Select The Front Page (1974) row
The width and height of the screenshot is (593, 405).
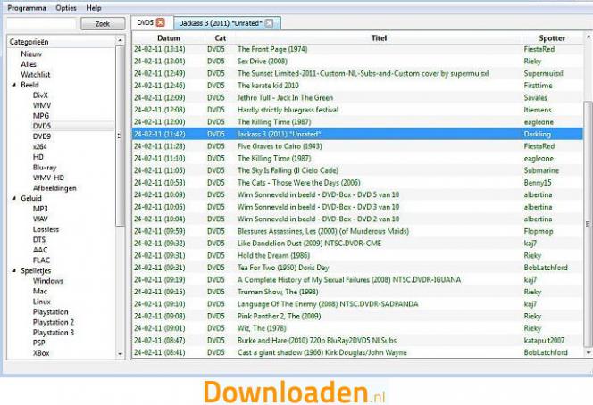click(x=357, y=49)
